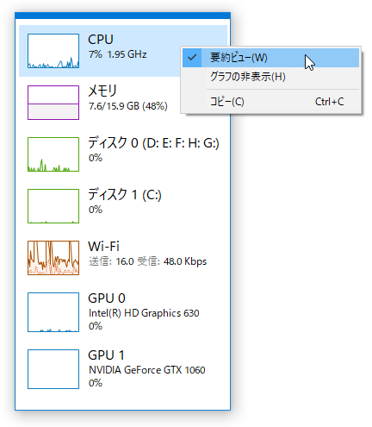Click the checkmark beside 要約ビュー
This screenshot has width=372, height=427.
[x=192, y=58]
